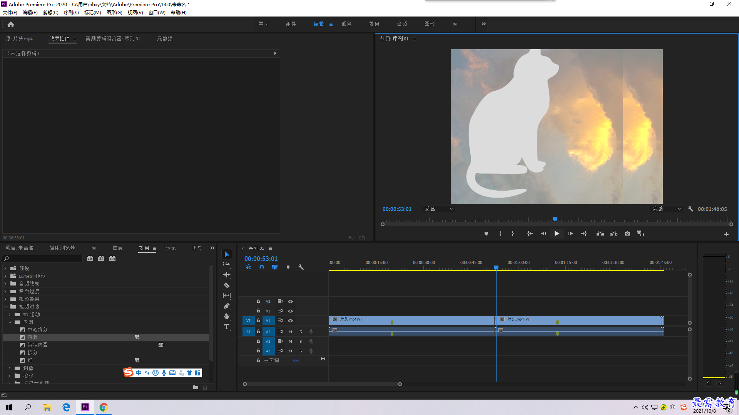The width and height of the screenshot is (739, 415).
Task: Expand the 音频效果 folder
Action: (5, 284)
